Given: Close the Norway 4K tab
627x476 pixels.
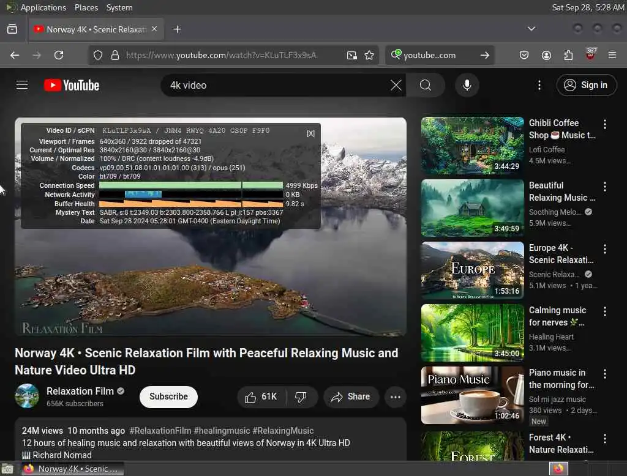Looking at the screenshot, I should pos(154,29).
